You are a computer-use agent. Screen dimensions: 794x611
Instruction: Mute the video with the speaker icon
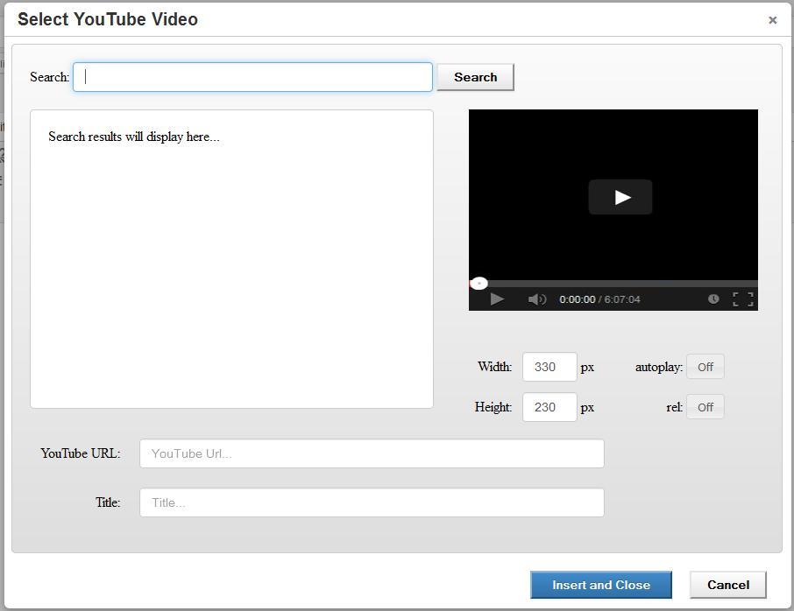click(536, 298)
